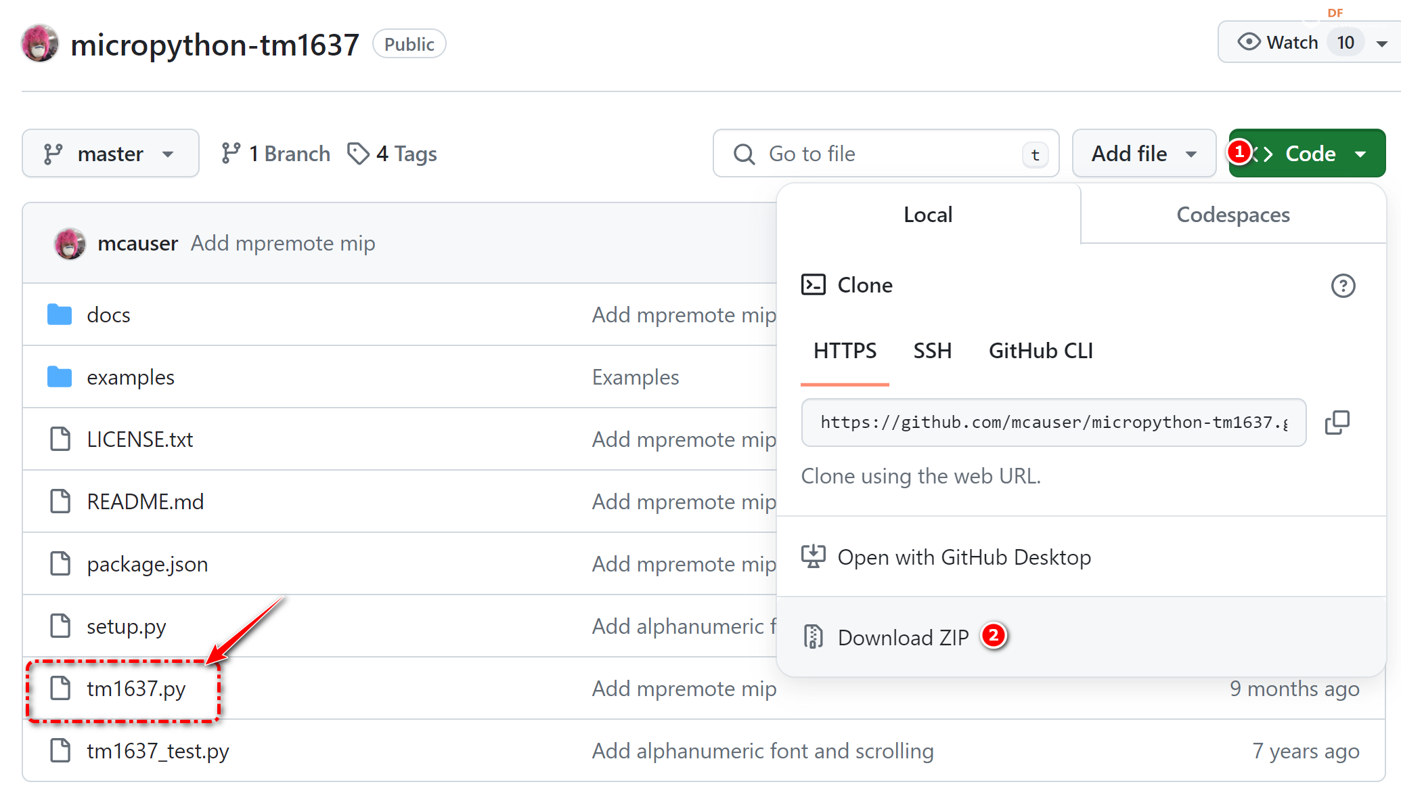Click the tm1637.py file icon
This screenshot has width=1401, height=799.
point(60,689)
